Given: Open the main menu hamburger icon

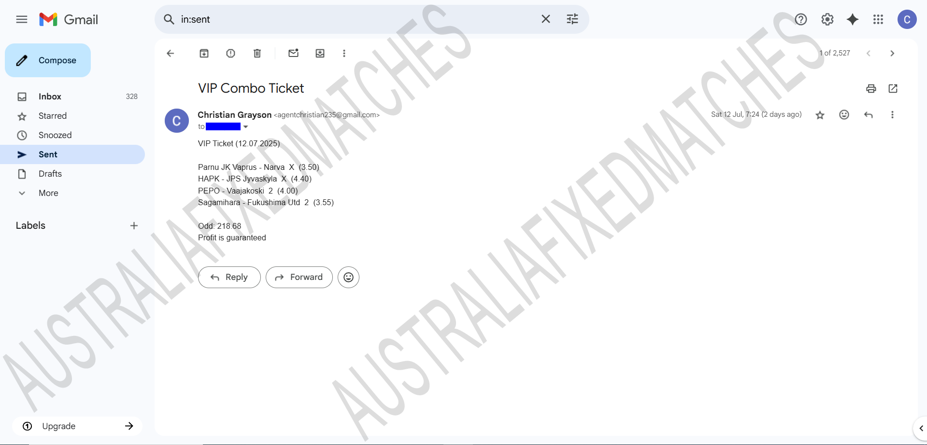Looking at the screenshot, I should (x=22, y=19).
